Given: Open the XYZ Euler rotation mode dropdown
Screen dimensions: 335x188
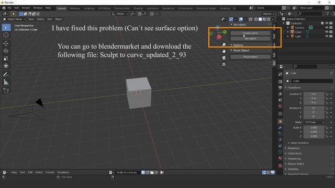Looking at the screenshot, I should [314, 122].
